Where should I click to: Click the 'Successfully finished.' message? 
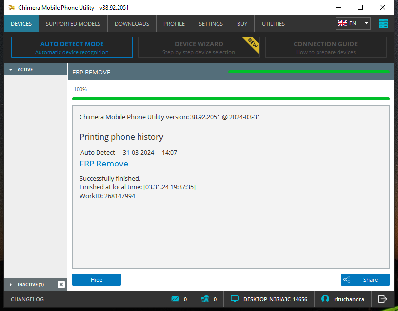tap(110, 178)
